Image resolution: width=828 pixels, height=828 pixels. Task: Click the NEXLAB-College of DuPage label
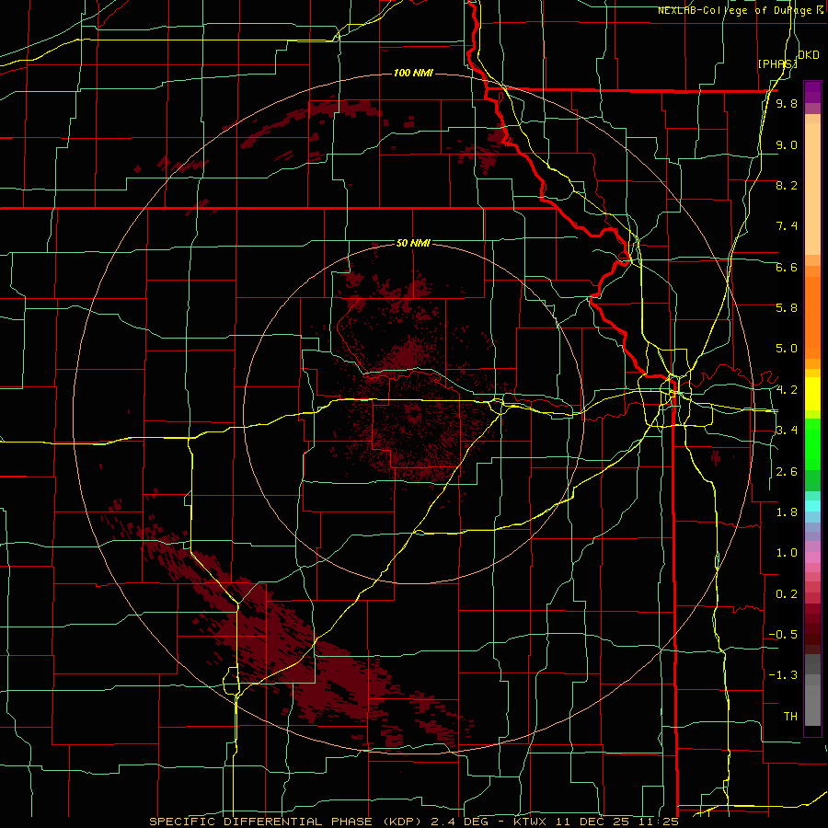pyautogui.click(x=741, y=10)
